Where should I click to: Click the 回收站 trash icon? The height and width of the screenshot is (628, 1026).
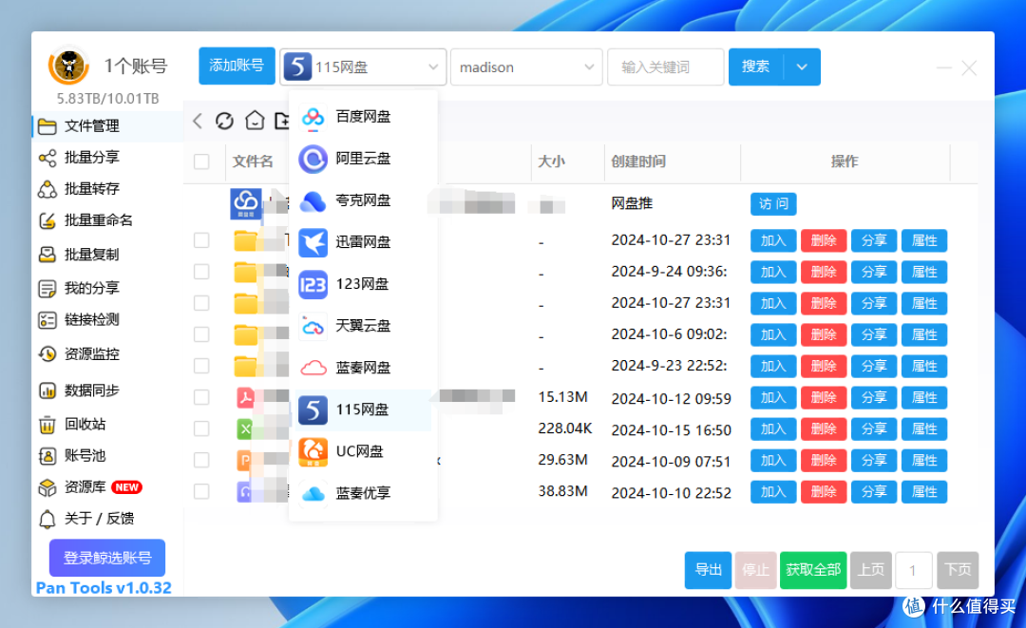[x=47, y=425]
